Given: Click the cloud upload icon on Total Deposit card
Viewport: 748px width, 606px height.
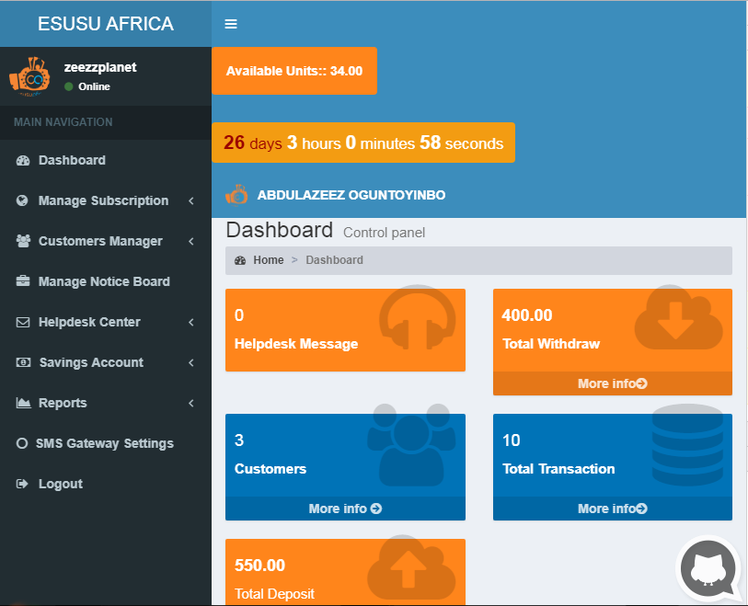Looking at the screenshot, I should [411, 567].
